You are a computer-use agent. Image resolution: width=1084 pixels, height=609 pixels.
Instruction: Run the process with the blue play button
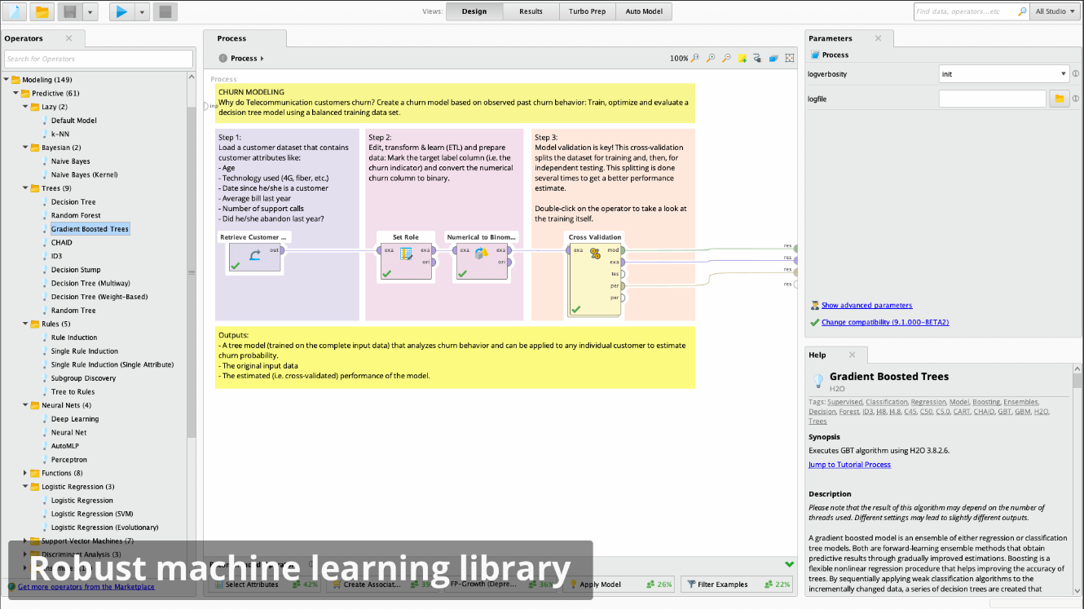121,11
